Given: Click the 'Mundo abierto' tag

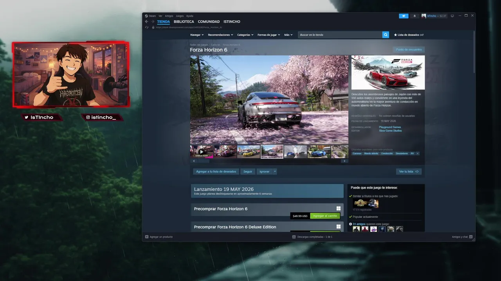Looking at the screenshot, I should (371, 153).
